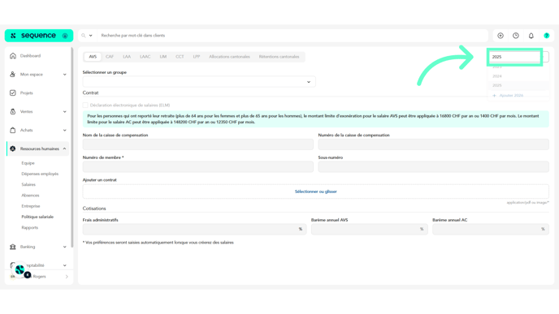Click the Ventes sidebar icon
Screen dimensions: 559x314
(x=13, y=111)
